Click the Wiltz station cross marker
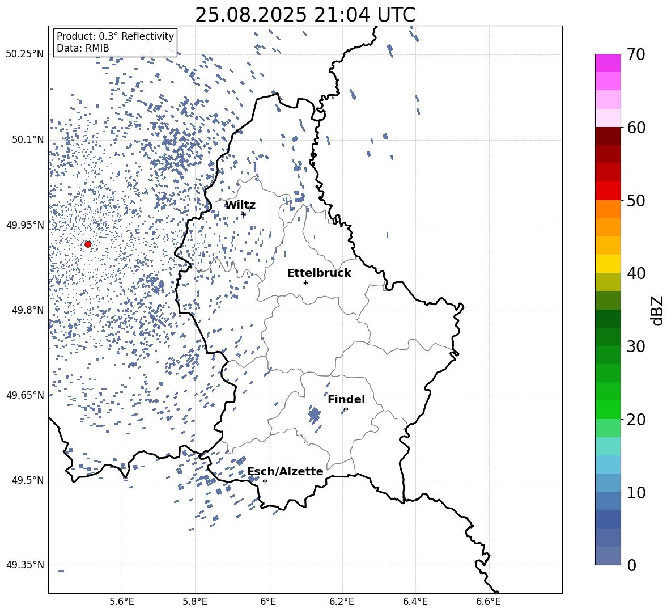Viewport: 671px width, 613px height. tap(244, 214)
